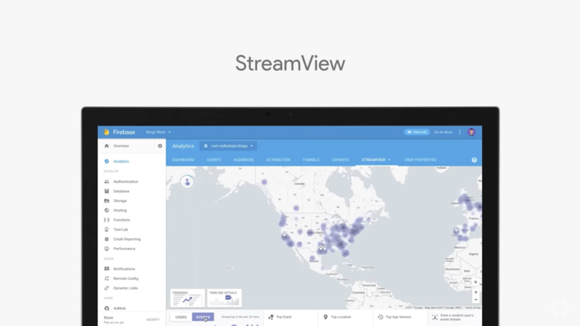580x326 pixels.
Task: Click the Notifications message icon
Action: [107, 269]
